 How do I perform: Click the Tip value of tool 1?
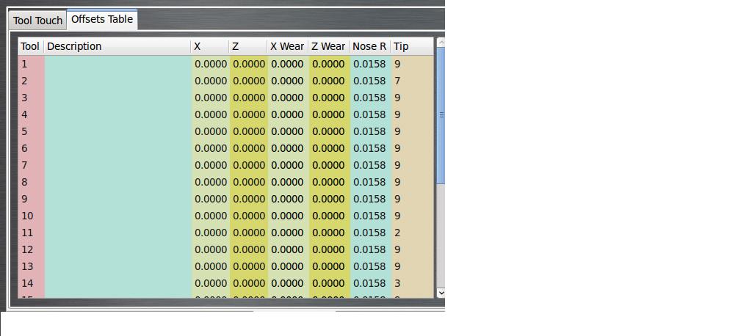[412, 64]
